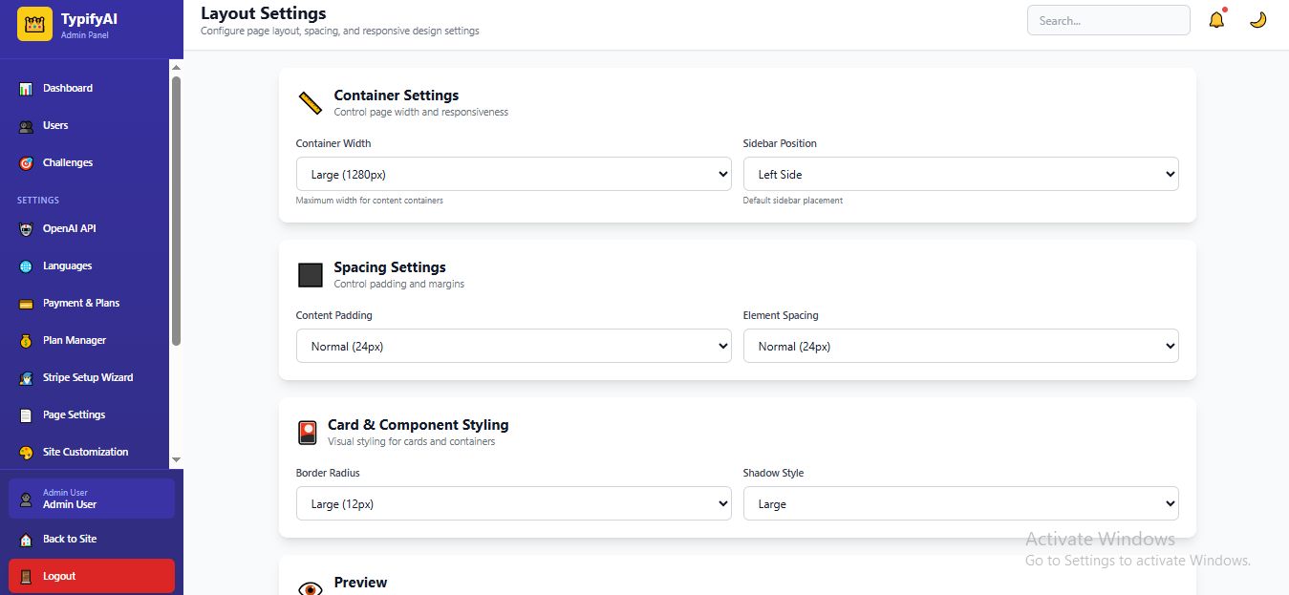Click the Challenges target icon
This screenshot has width=1289, height=595.
(x=26, y=163)
